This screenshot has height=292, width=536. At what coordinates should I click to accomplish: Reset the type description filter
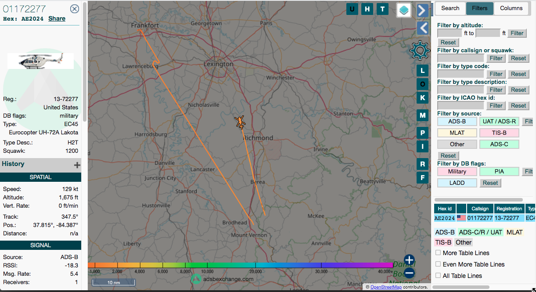coord(518,90)
